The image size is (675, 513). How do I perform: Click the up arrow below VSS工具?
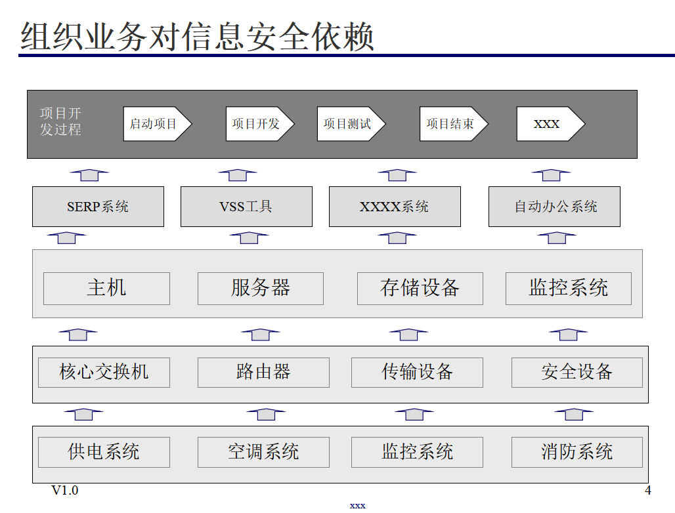[250, 237]
